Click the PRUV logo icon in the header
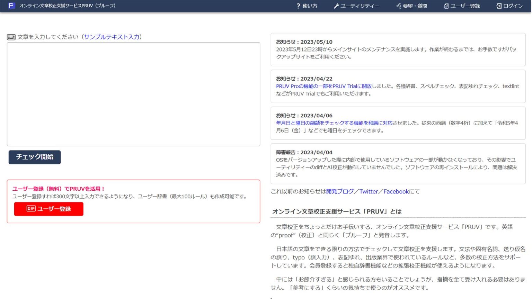532x299 pixels. (x=12, y=6)
